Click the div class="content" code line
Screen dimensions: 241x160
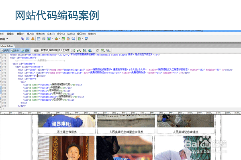click(29, 67)
